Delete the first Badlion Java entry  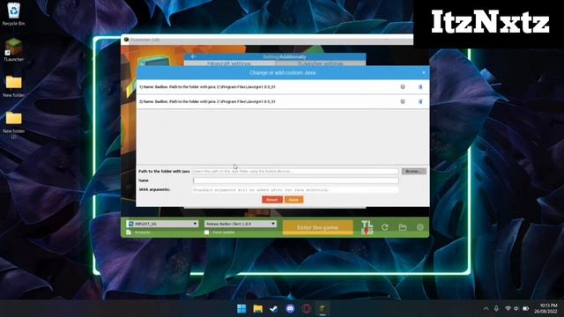coord(420,87)
